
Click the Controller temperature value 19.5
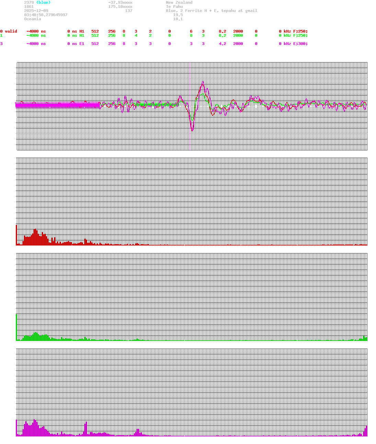point(178,15)
